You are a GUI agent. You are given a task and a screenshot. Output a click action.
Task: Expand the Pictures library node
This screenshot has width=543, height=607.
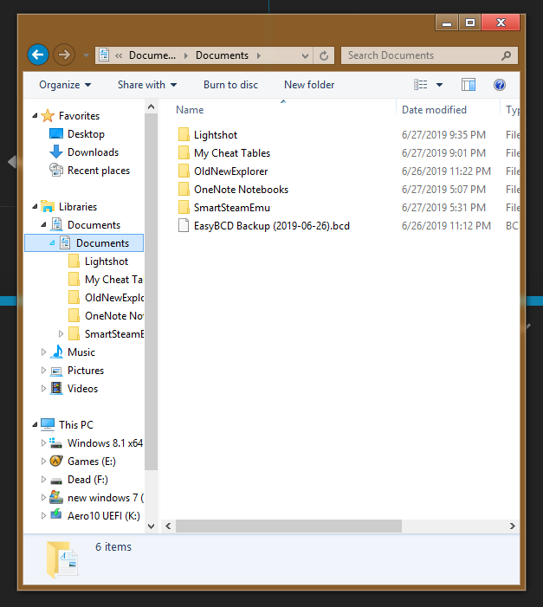[43, 370]
